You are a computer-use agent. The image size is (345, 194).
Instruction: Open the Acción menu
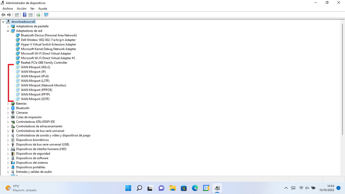(x=21, y=9)
